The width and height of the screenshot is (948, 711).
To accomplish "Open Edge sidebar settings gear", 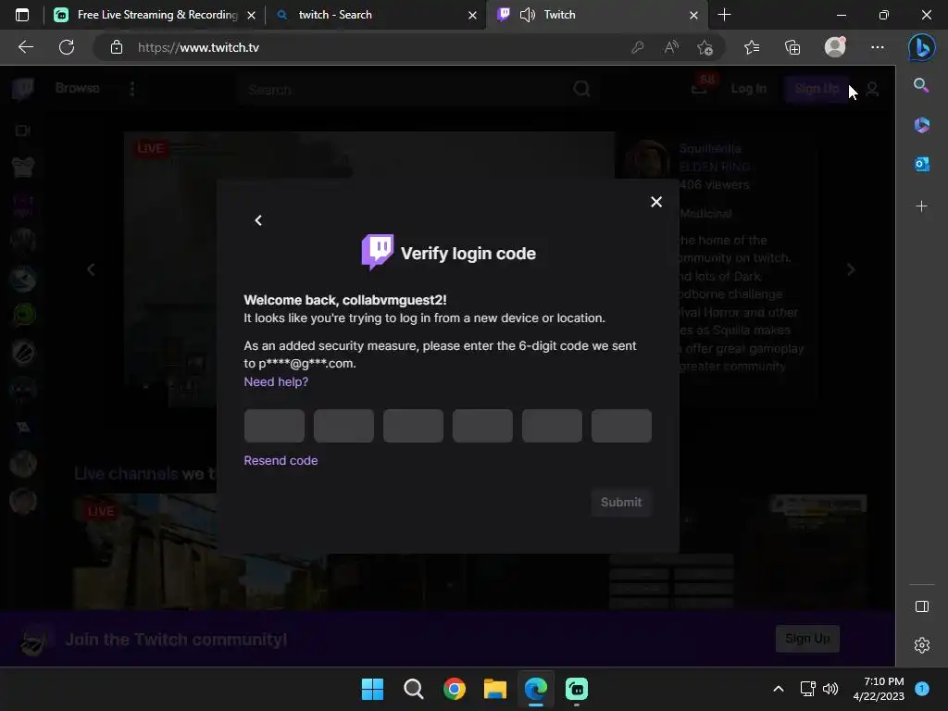I will pyautogui.click(x=921, y=645).
